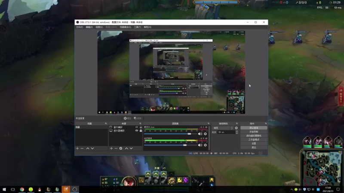Viewport: 344px width, 193px height.
Task: Open source properties gear in Sources panel toolbar
Action: pyautogui.click(x=121, y=148)
